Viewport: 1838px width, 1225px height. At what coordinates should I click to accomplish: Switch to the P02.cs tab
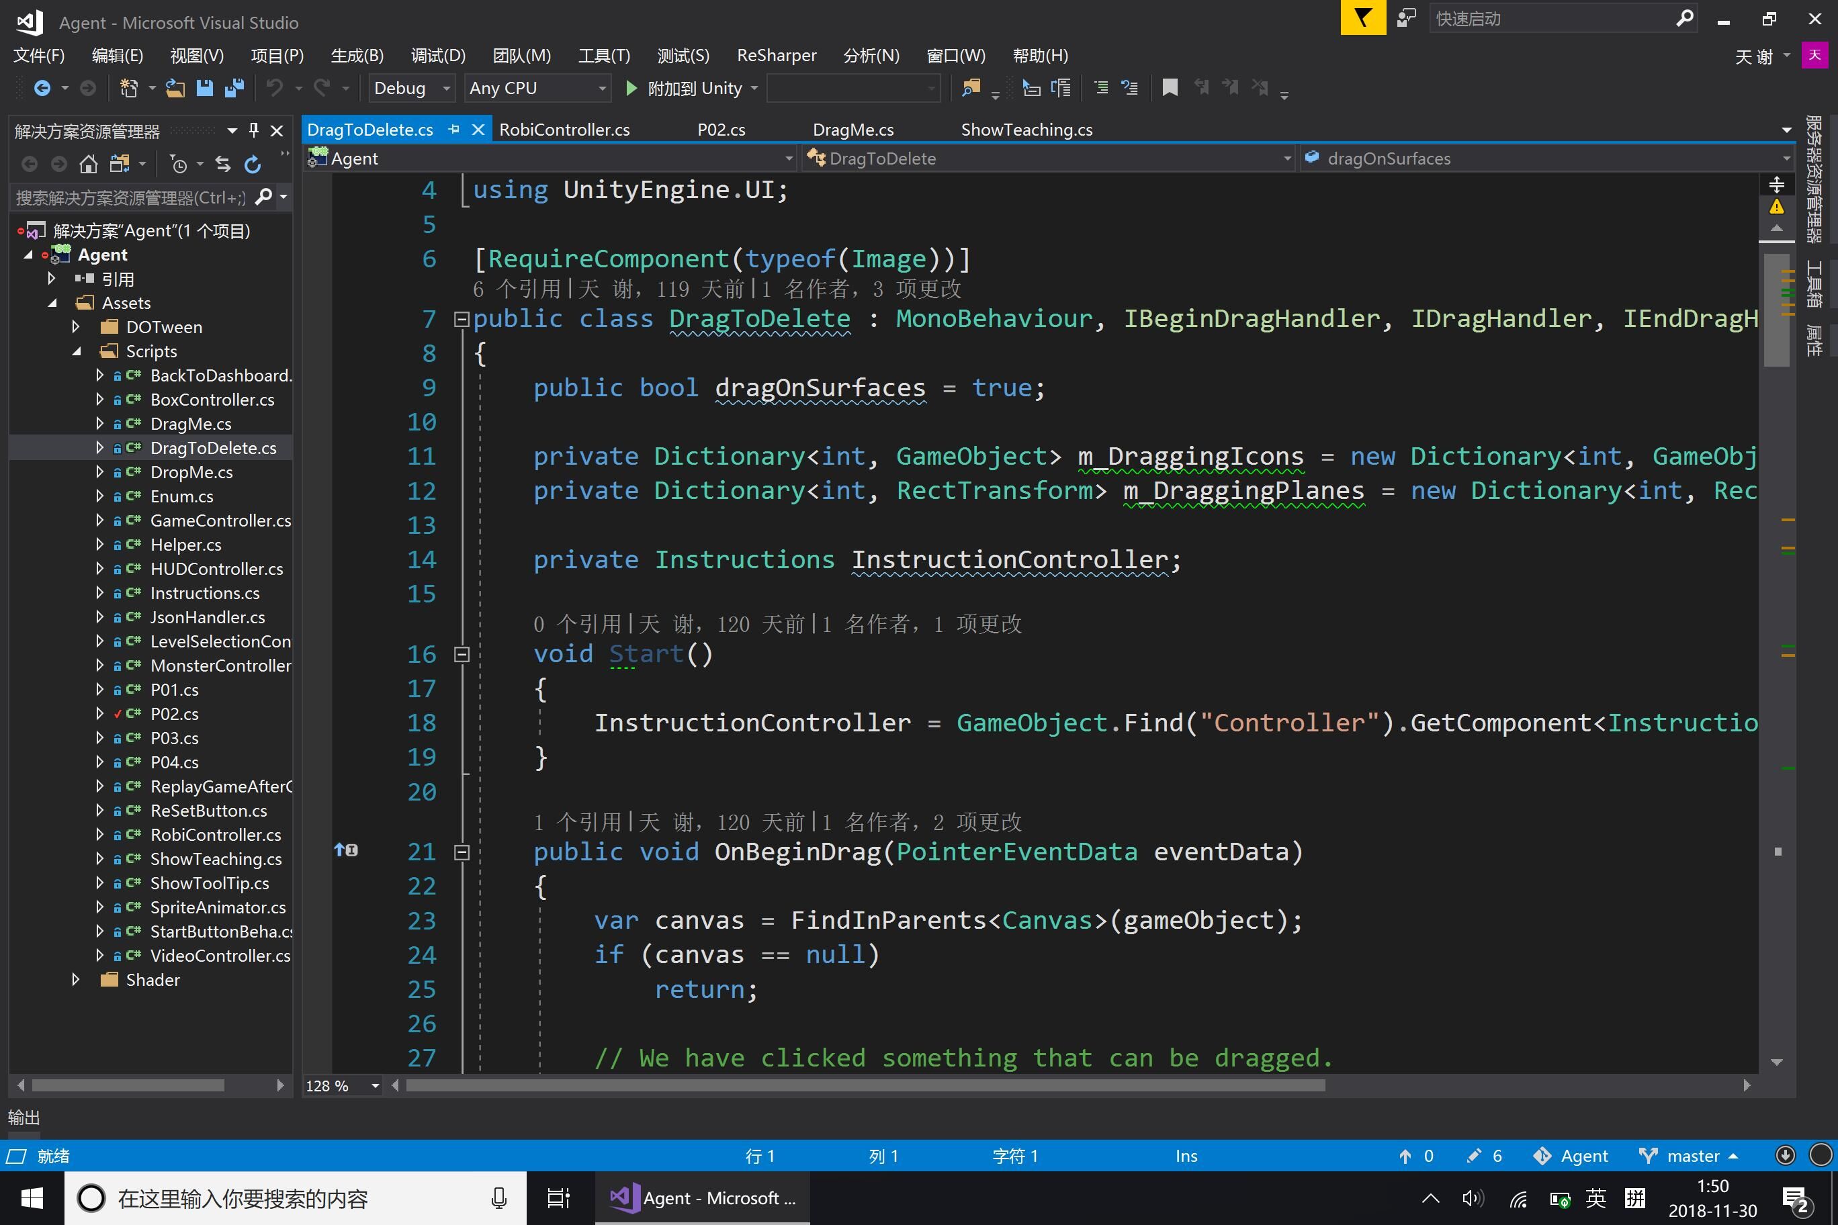click(x=721, y=130)
